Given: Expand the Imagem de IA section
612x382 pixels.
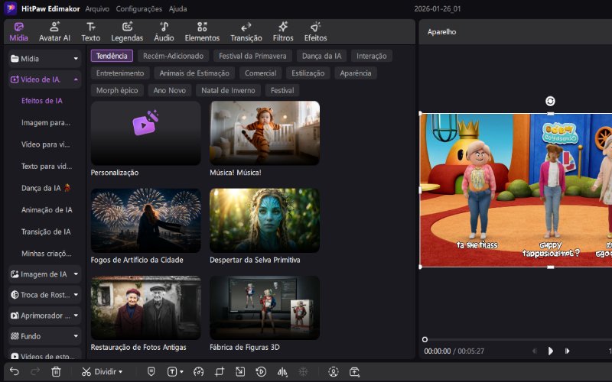Looking at the screenshot, I should point(76,274).
